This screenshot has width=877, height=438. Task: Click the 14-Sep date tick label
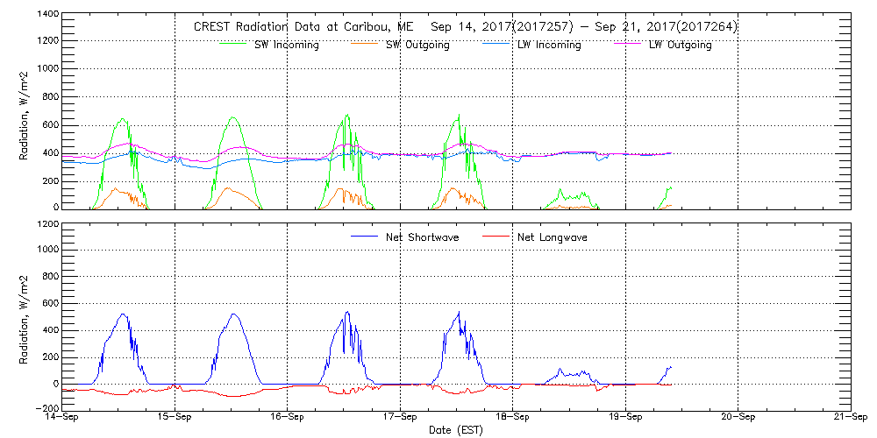[62, 418]
